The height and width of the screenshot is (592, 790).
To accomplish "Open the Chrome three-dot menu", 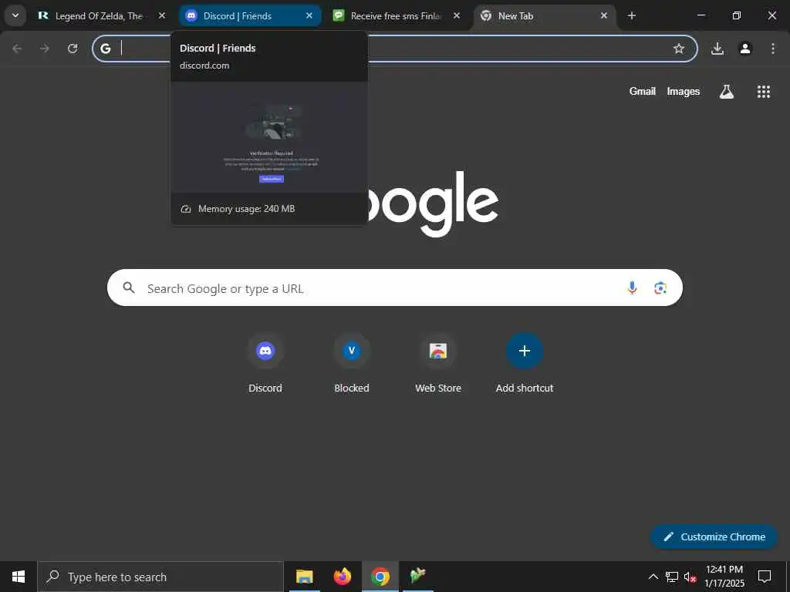I will click(773, 49).
